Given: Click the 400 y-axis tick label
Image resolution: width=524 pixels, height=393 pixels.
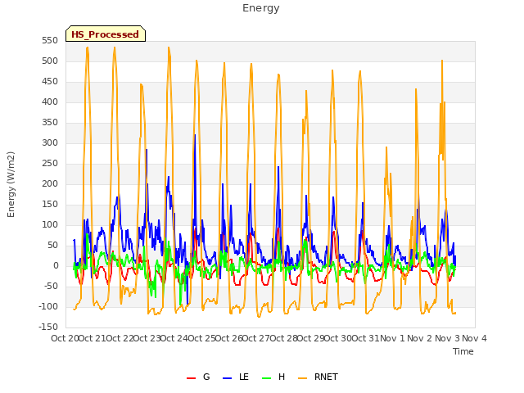Looking at the screenshot, I should (50, 102).
